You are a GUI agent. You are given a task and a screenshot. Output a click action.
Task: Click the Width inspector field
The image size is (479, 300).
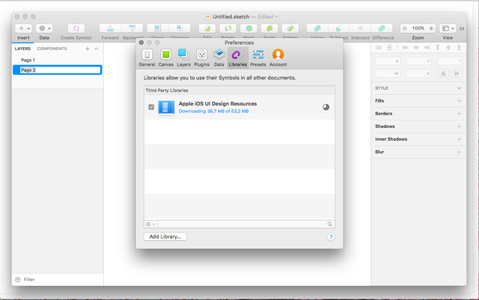[388, 73]
